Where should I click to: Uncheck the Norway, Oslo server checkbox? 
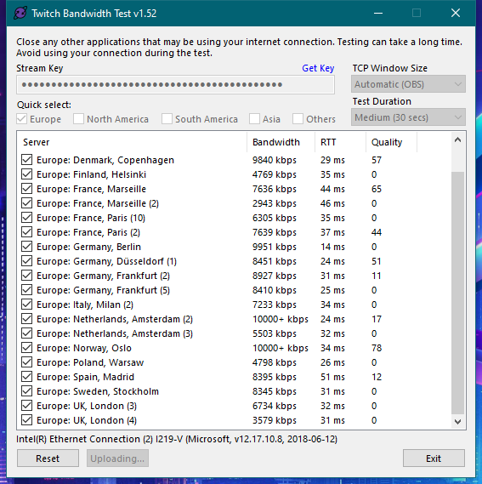[27, 348]
